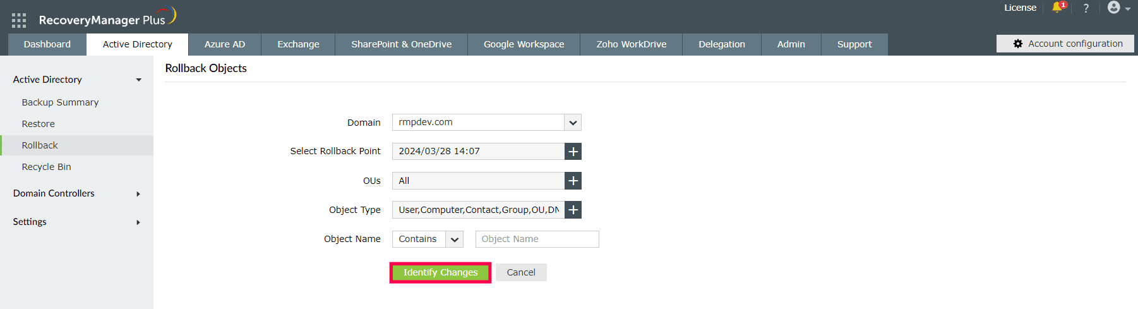Viewport: 1138px width, 309px height.
Task: Click the License link
Action: click(x=1021, y=8)
